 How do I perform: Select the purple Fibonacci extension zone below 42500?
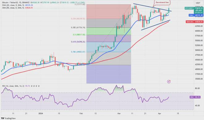(x=108, y=74)
